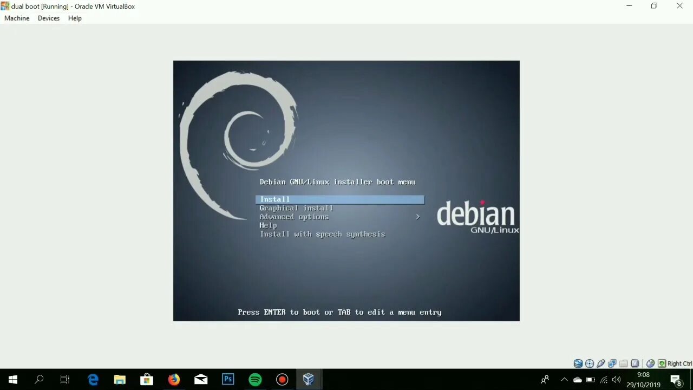
Task: Launch Microsoft Edge from taskbar
Action: [93, 379]
